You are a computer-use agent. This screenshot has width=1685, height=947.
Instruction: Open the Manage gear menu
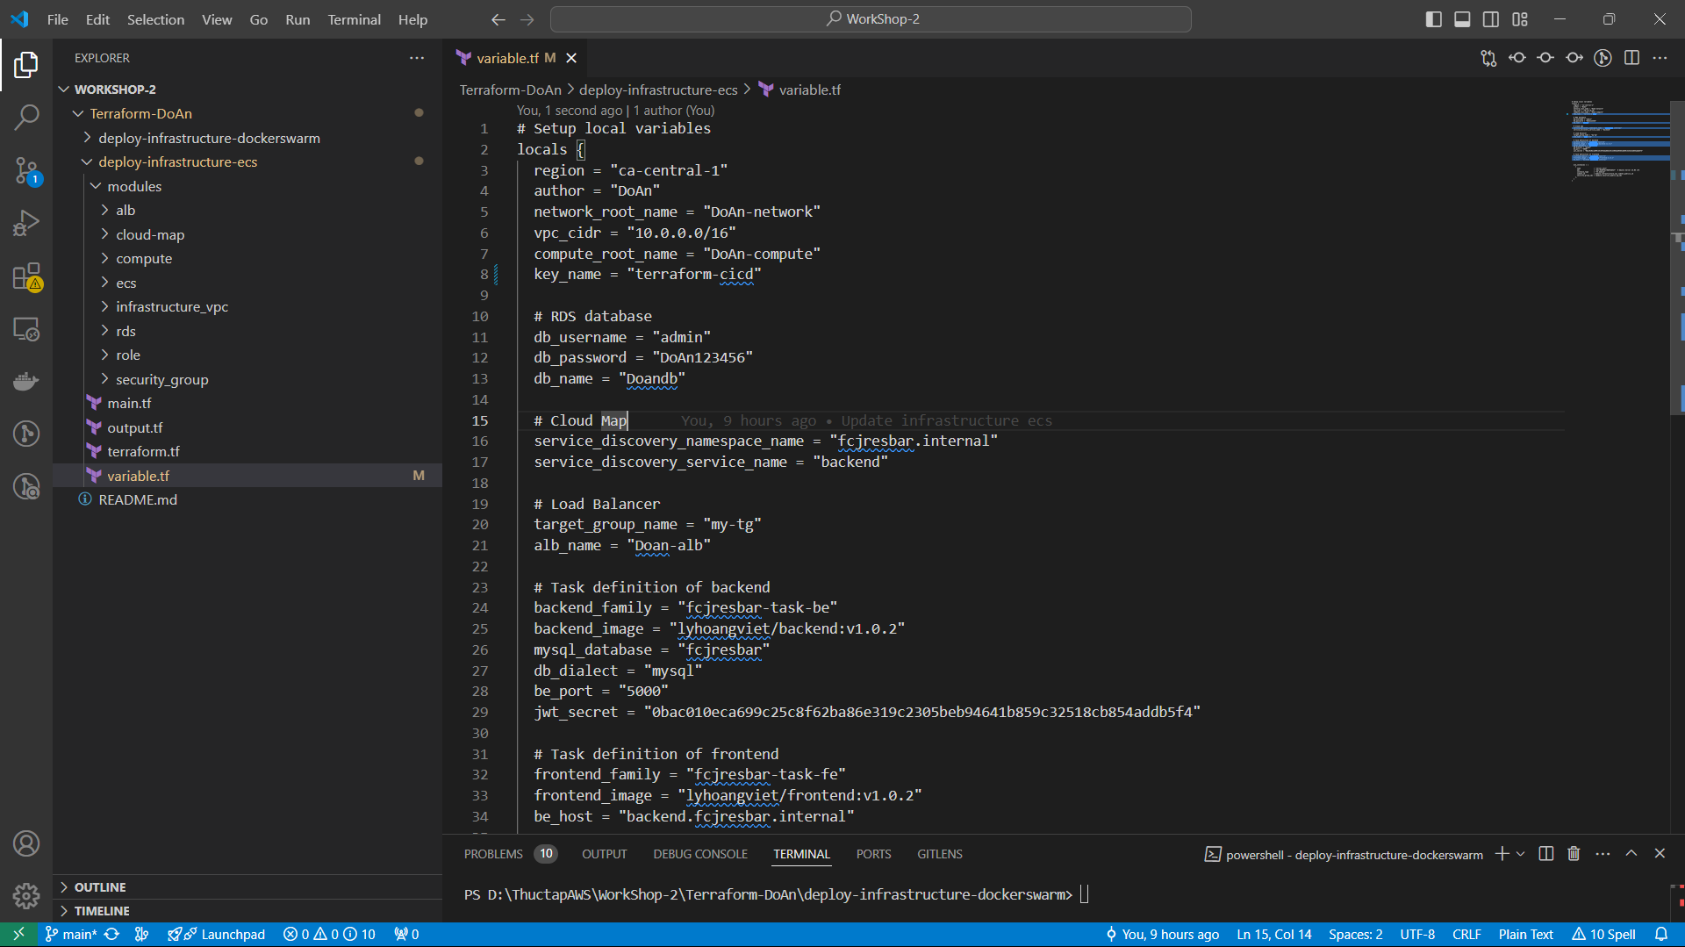click(x=26, y=896)
